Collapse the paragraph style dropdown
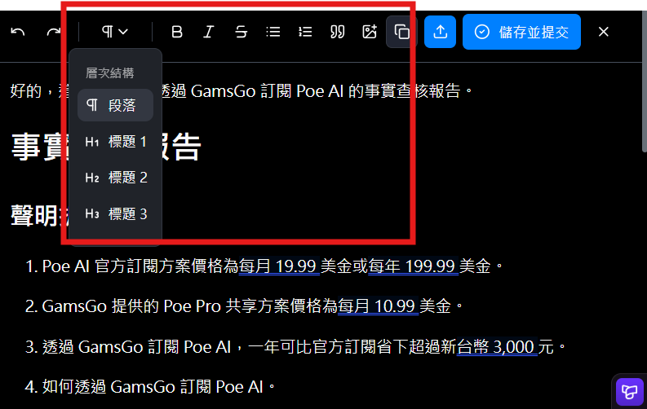The width and height of the screenshot is (647, 409). coord(115,32)
